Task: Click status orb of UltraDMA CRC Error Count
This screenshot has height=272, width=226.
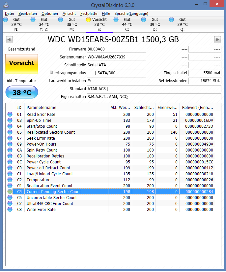Action: point(10,203)
